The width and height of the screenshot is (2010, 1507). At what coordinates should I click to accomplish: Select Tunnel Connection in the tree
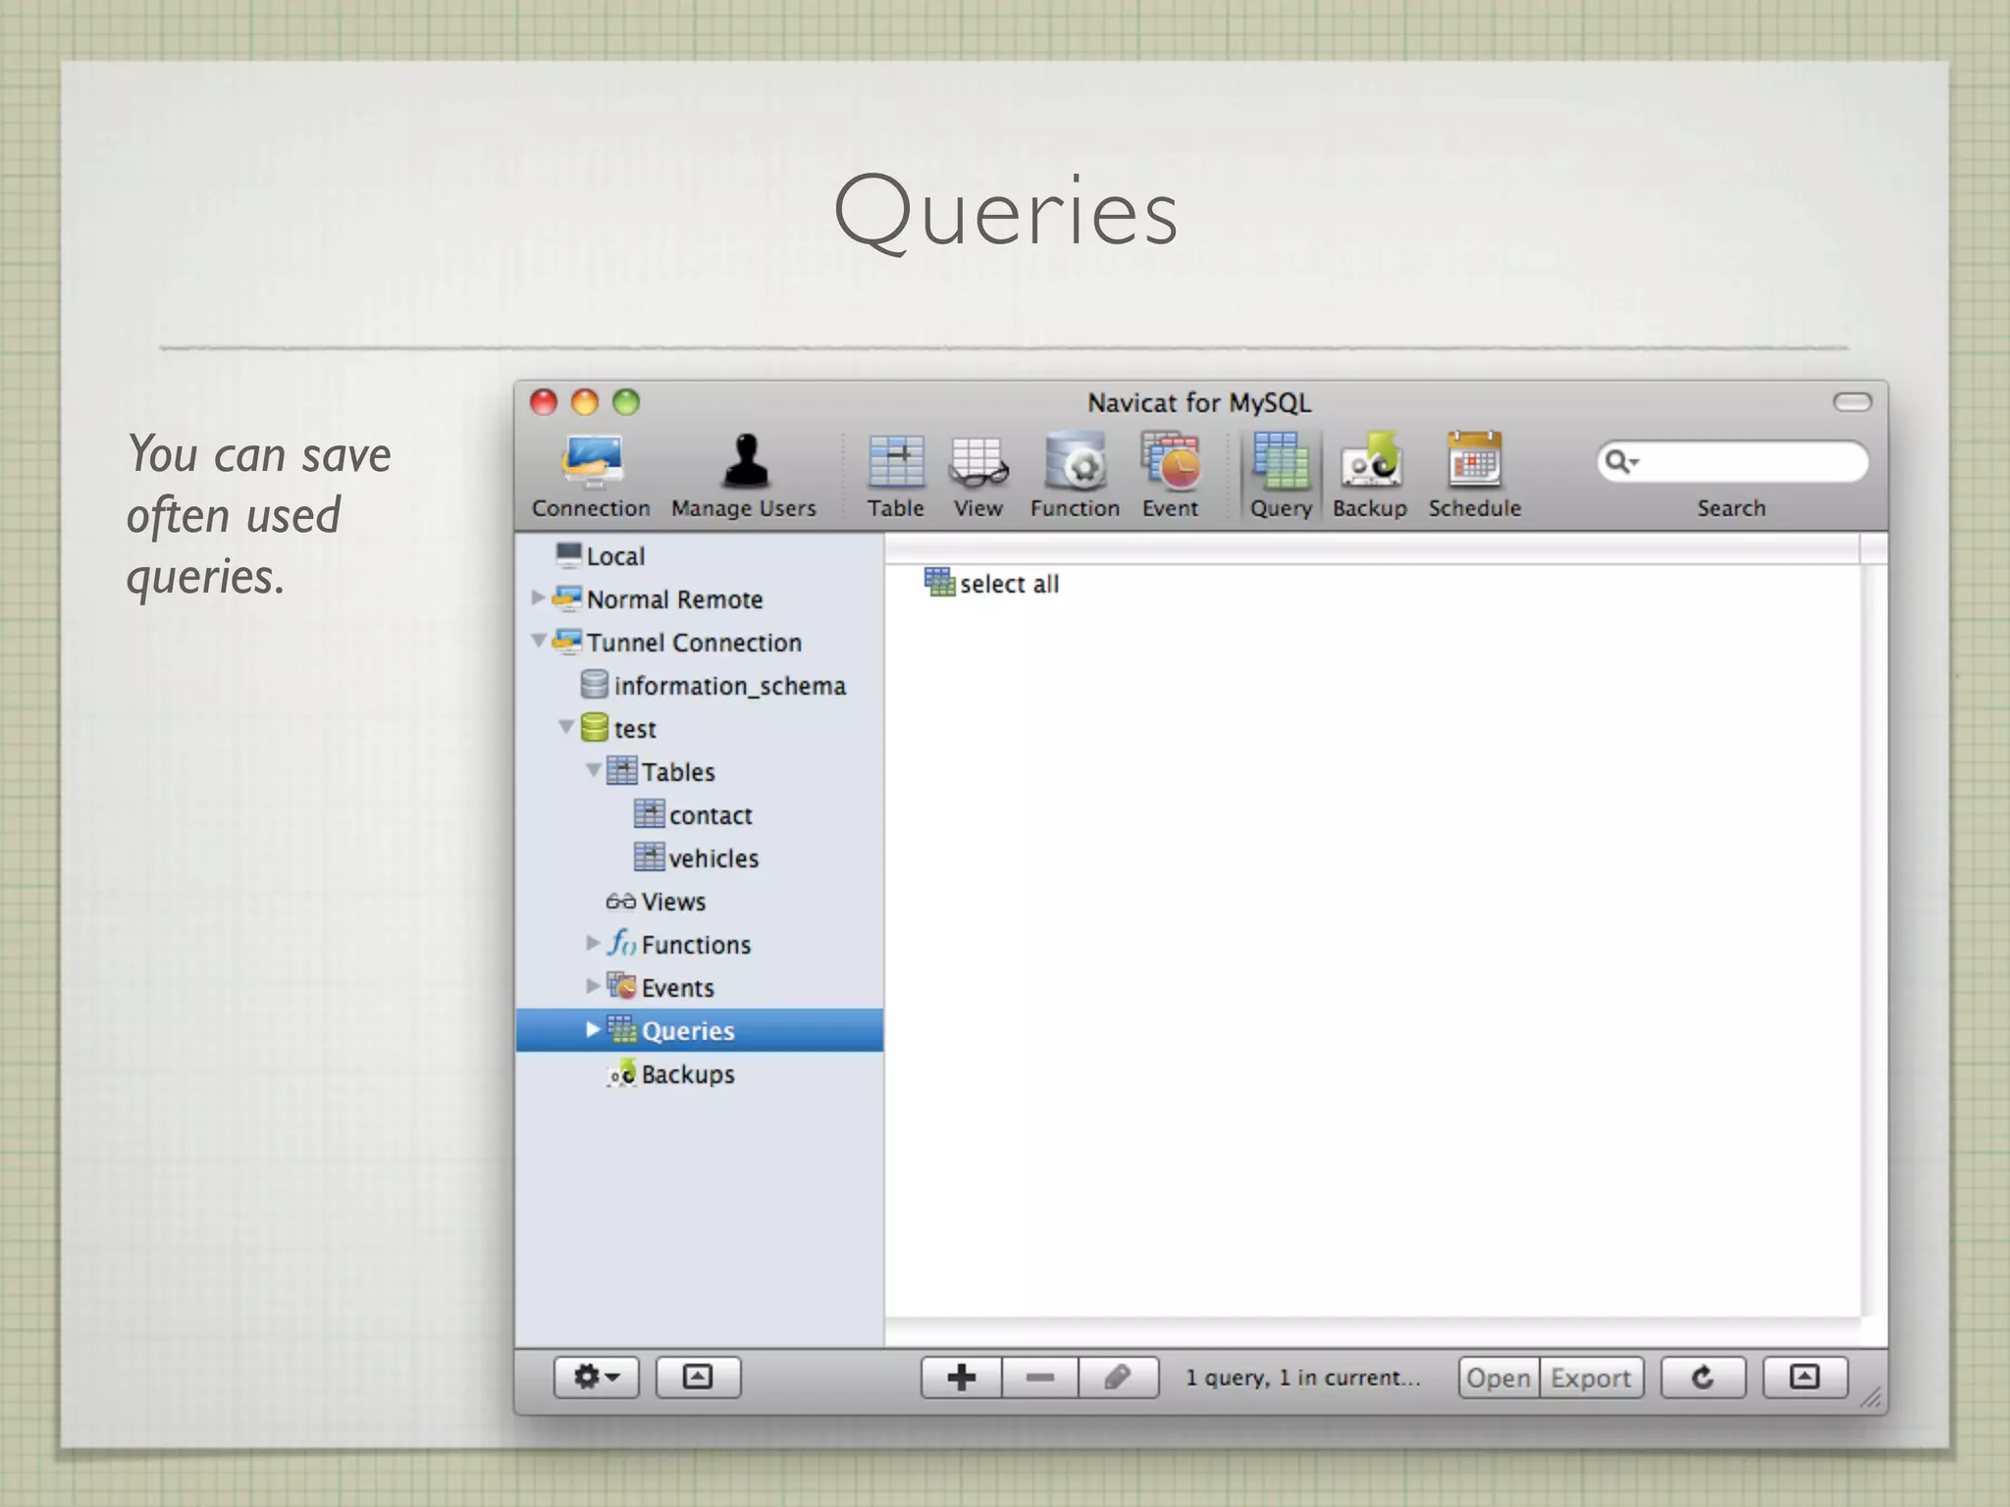[x=694, y=643]
